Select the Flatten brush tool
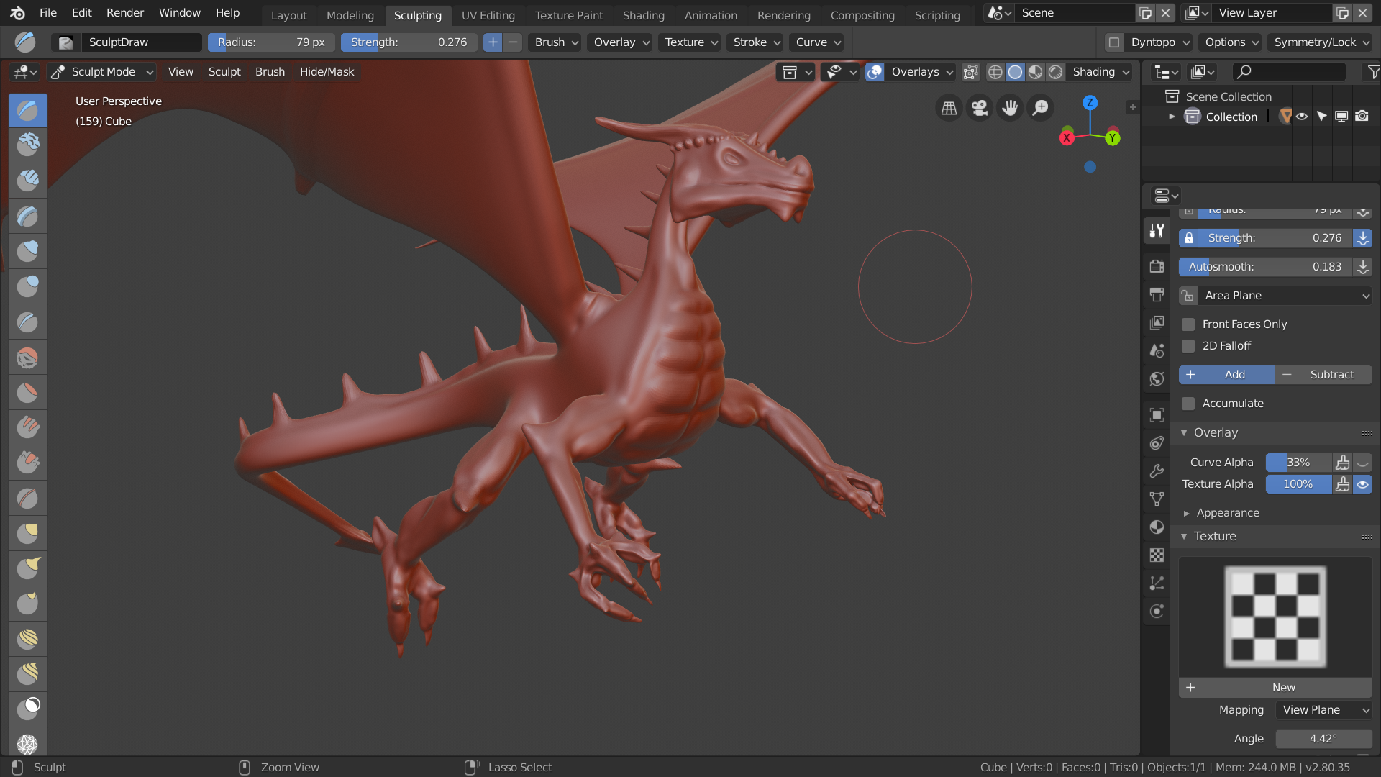This screenshot has width=1381, height=777. tap(28, 392)
